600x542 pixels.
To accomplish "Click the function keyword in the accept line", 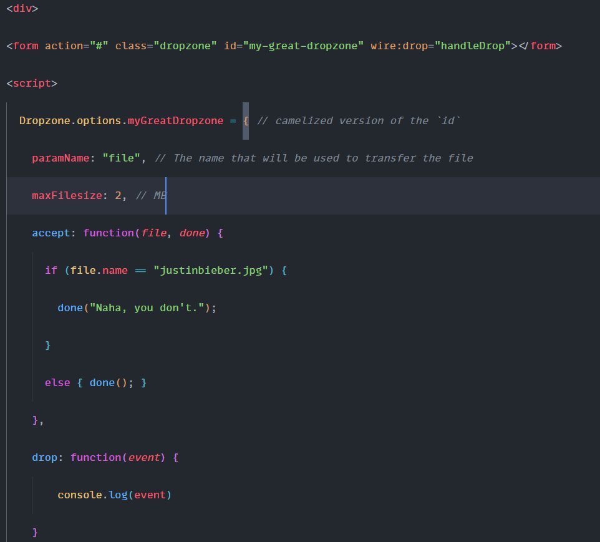I will coord(109,233).
